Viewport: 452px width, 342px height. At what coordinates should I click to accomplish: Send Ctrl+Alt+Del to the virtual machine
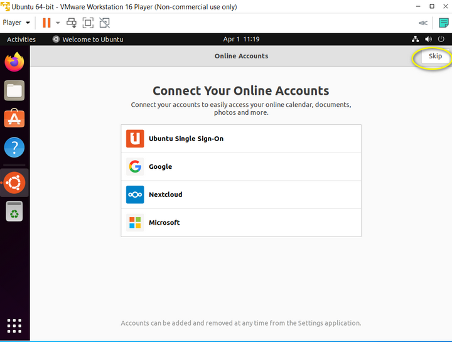pos(72,23)
